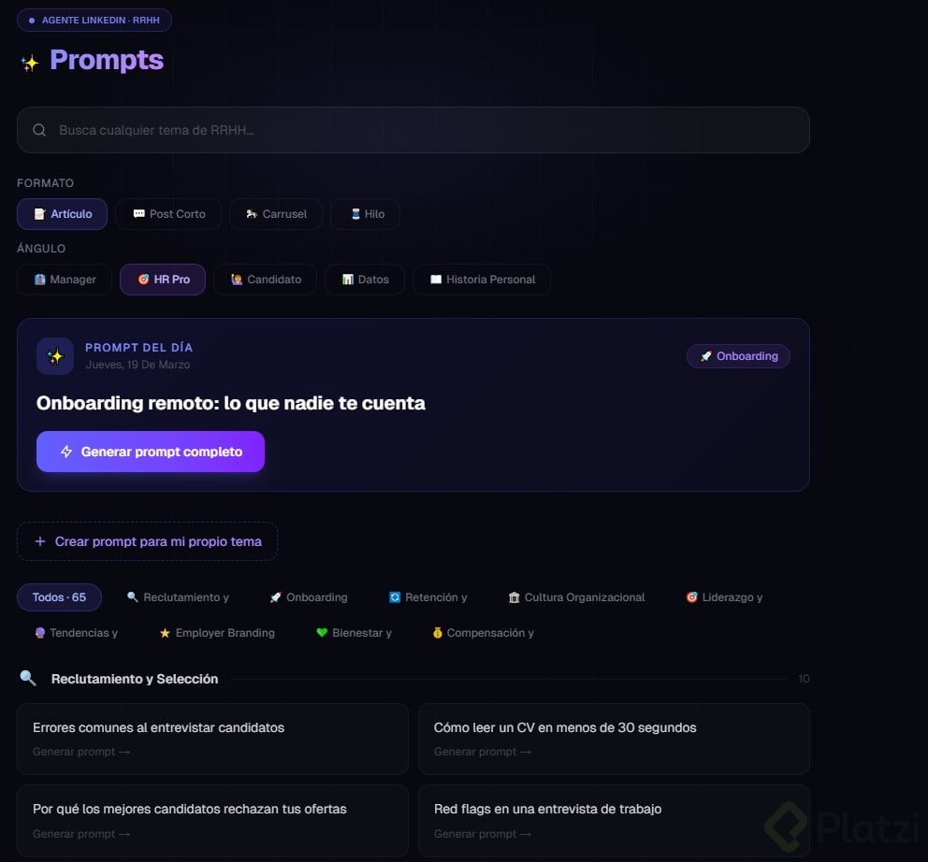Viewport: 928px width, 862px height.
Task: Select the Post Corto format
Action: [x=168, y=214]
